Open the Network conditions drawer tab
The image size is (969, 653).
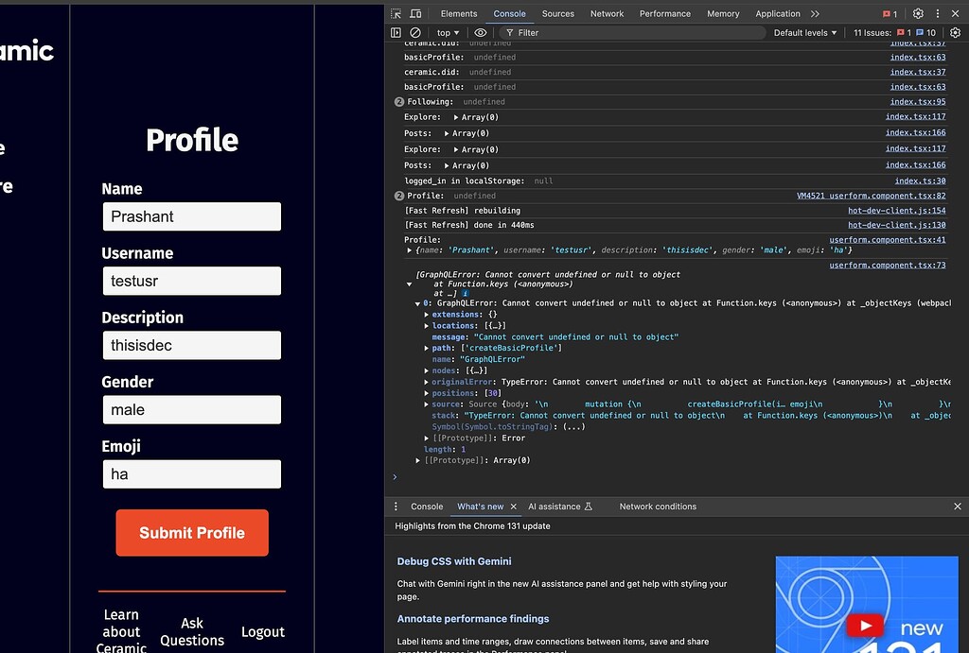(x=657, y=507)
